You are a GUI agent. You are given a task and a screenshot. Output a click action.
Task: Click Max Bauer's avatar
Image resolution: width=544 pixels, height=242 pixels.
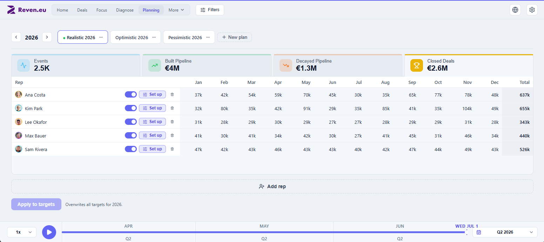click(19, 135)
